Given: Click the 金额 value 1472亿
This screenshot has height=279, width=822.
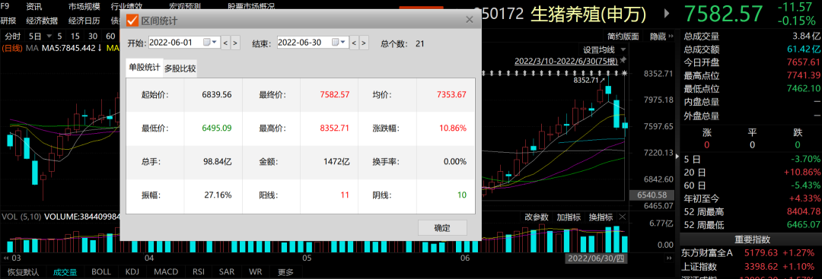Looking at the screenshot, I should [336, 162].
